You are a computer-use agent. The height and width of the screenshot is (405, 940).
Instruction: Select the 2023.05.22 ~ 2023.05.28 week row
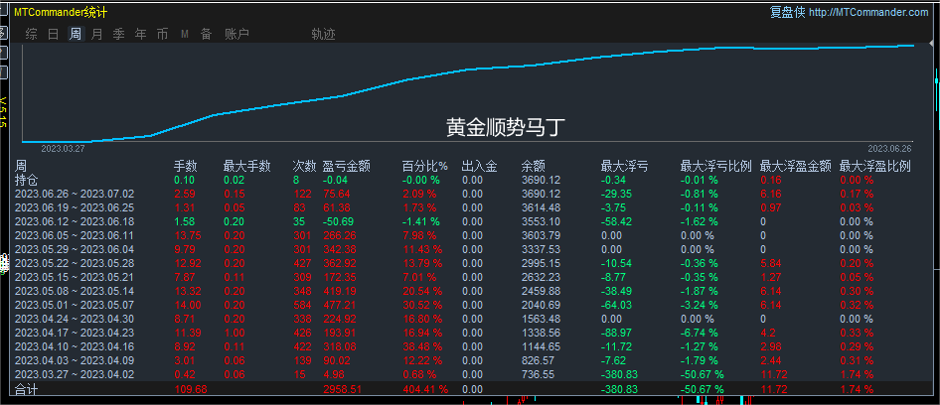[75, 263]
